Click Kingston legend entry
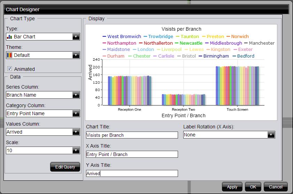Screen dimensions: 293x194 (218, 50)
